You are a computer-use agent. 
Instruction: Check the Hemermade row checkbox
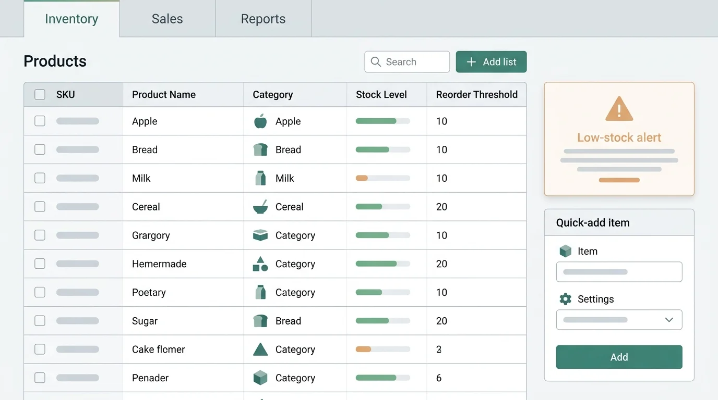40,264
